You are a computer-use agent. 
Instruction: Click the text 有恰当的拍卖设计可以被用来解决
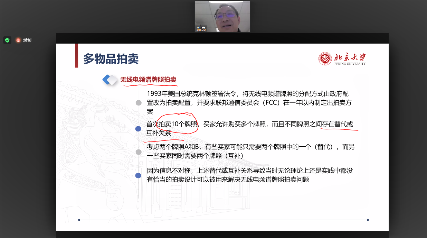pyautogui.click(x=194, y=180)
